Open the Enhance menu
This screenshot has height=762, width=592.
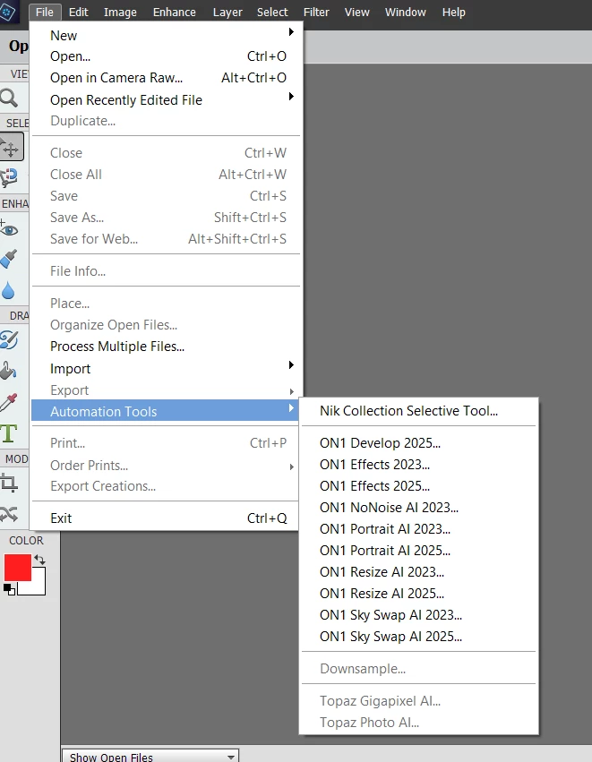click(174, 12)
